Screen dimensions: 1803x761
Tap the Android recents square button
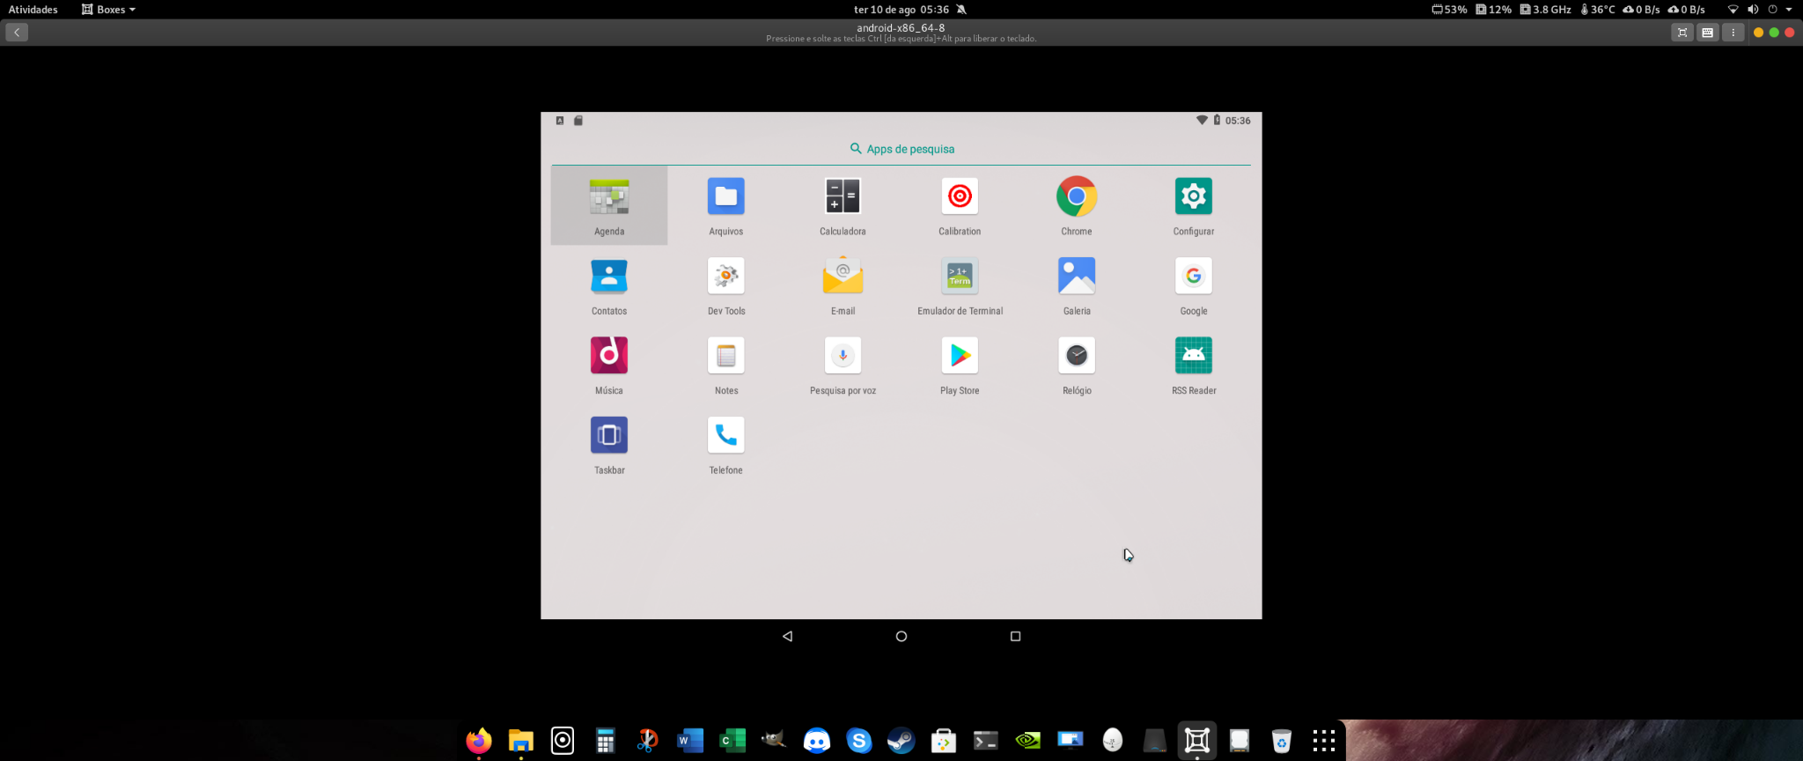click(1015, 636)
